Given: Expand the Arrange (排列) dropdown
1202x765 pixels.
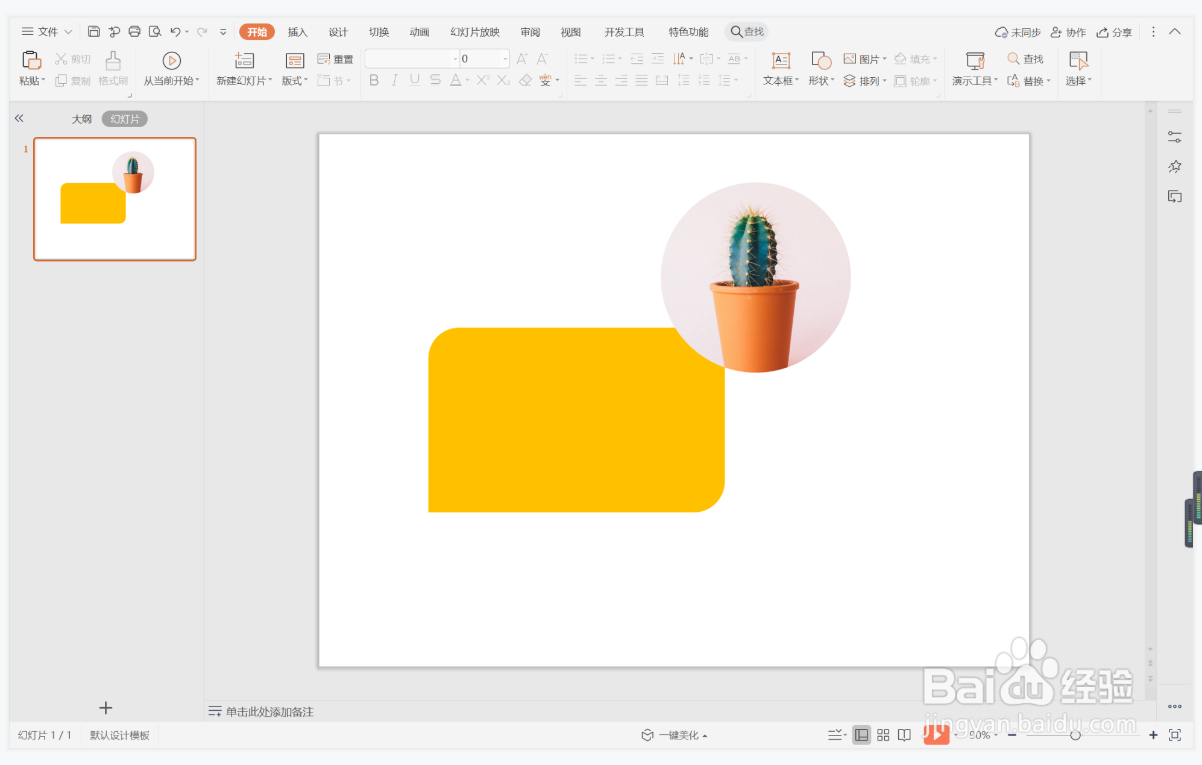Looking at the screenshot, I should click(x=884, y=80).
